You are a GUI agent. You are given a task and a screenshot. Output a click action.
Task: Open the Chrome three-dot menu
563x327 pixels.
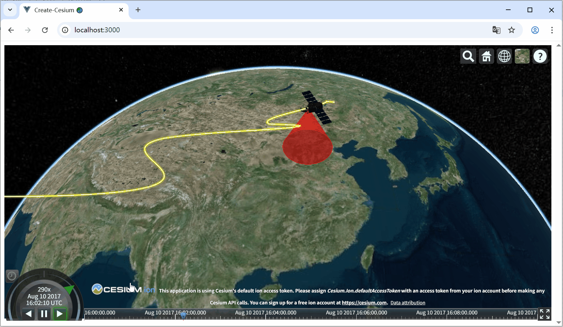coord(552,30)
